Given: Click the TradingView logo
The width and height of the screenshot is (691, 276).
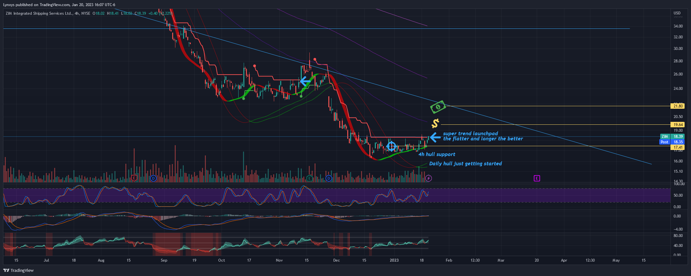Looking at the screenshot, I should click(x=18, y=270).
